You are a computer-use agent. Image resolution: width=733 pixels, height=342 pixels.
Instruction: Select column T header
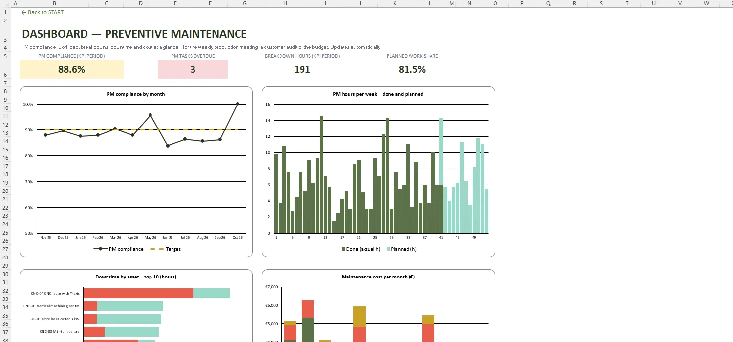[x=627, y=3]
